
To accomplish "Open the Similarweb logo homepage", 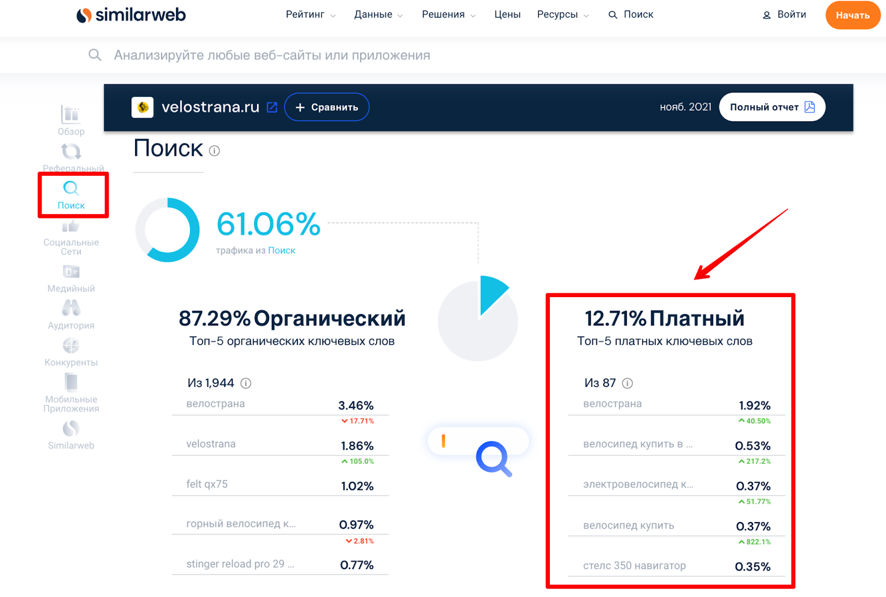I will pos(131,14).
